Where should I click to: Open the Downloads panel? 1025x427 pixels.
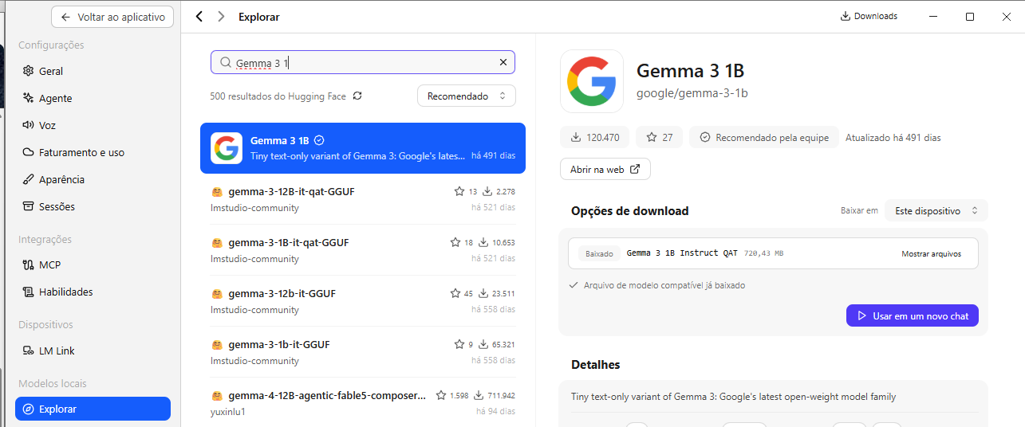[869, 16]
